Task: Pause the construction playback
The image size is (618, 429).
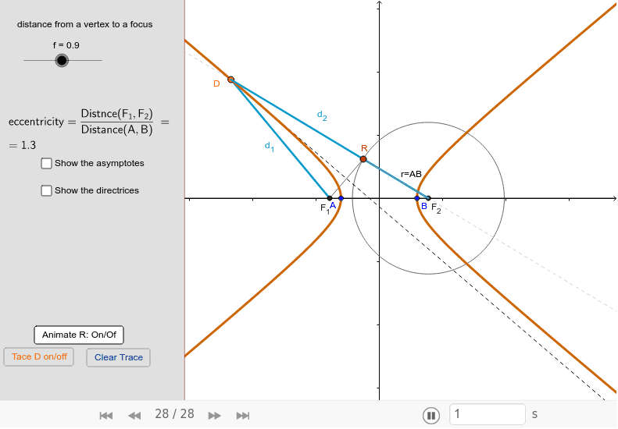Action: click(x=431, y=416)
